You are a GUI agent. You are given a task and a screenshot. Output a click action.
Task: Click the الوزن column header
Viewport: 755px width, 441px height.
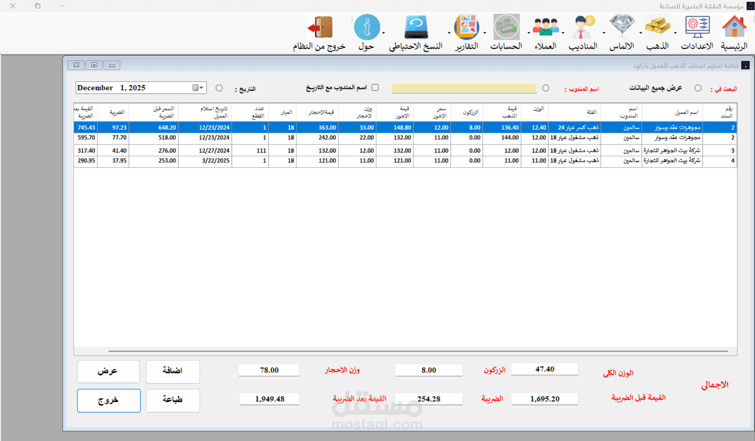(x=535, y=112)
